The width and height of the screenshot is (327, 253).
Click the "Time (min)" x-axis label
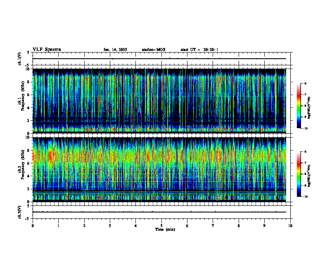pyautogui.click(x=165, y=229)
